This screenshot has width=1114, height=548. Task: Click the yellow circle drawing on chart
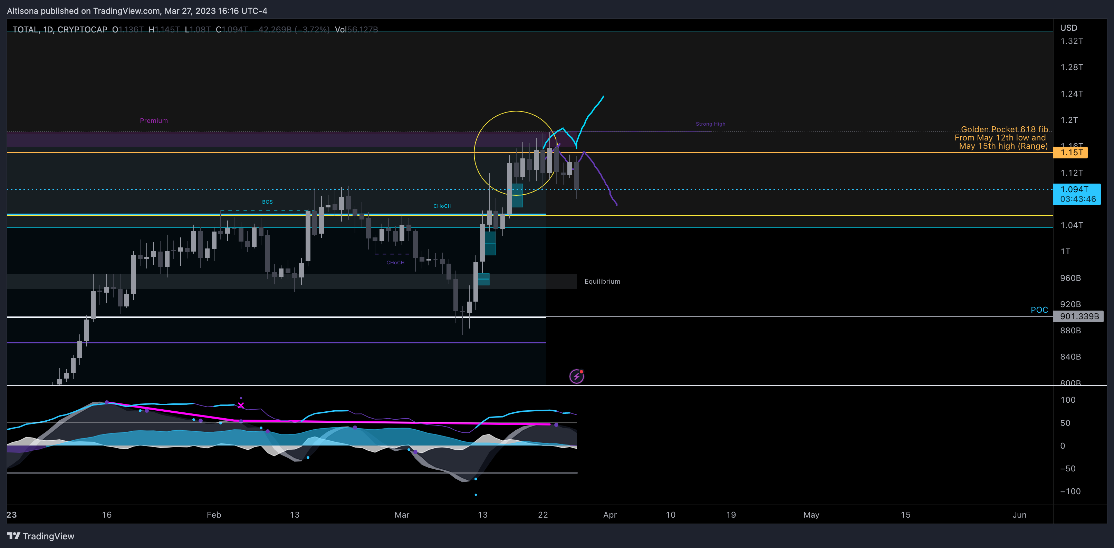point(516,153)
